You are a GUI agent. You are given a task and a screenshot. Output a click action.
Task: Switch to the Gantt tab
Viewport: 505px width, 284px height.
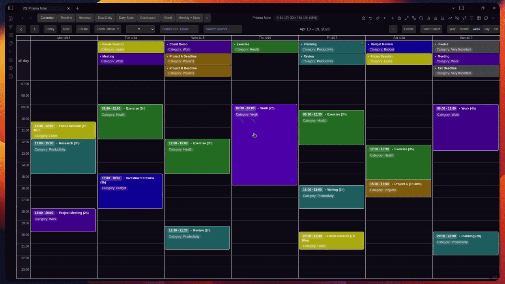(x=168, y=18)
